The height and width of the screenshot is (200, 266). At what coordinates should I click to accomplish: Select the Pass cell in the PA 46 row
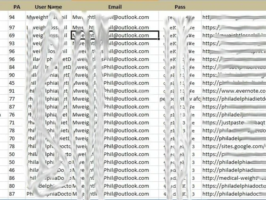[x=180, y=170]
